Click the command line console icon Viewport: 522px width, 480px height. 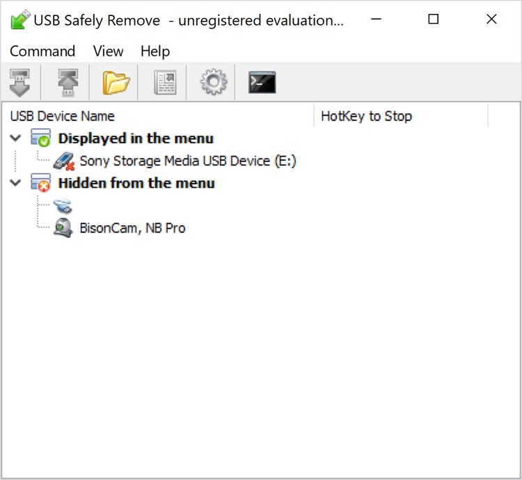point(262,82)
